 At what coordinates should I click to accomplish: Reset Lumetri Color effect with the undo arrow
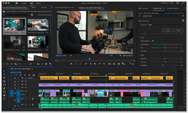tap(183, 16)
